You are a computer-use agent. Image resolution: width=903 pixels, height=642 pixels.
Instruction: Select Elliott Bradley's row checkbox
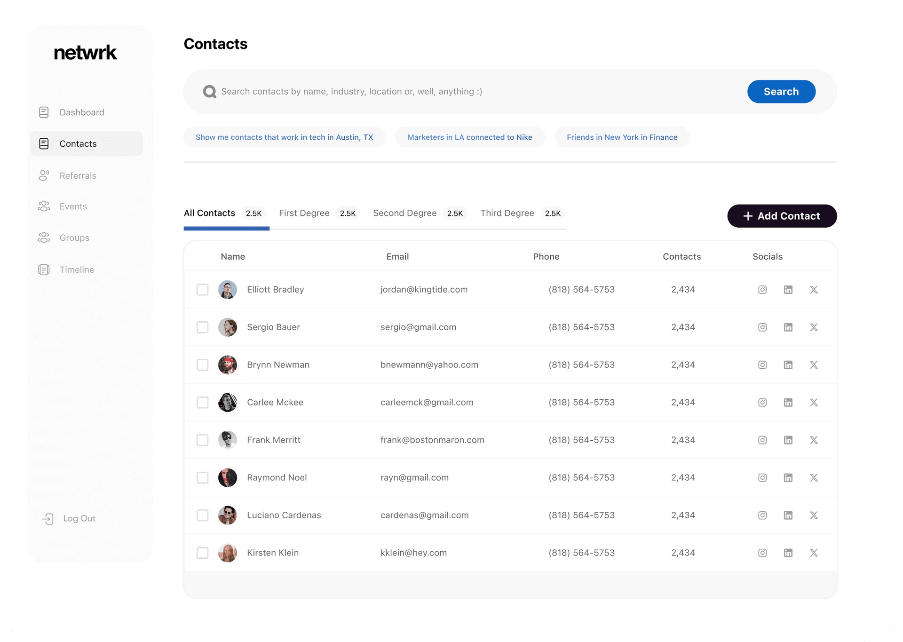point(203,290)
